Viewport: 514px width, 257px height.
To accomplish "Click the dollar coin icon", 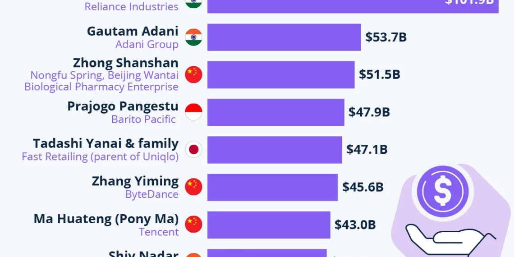I will 442,191.
